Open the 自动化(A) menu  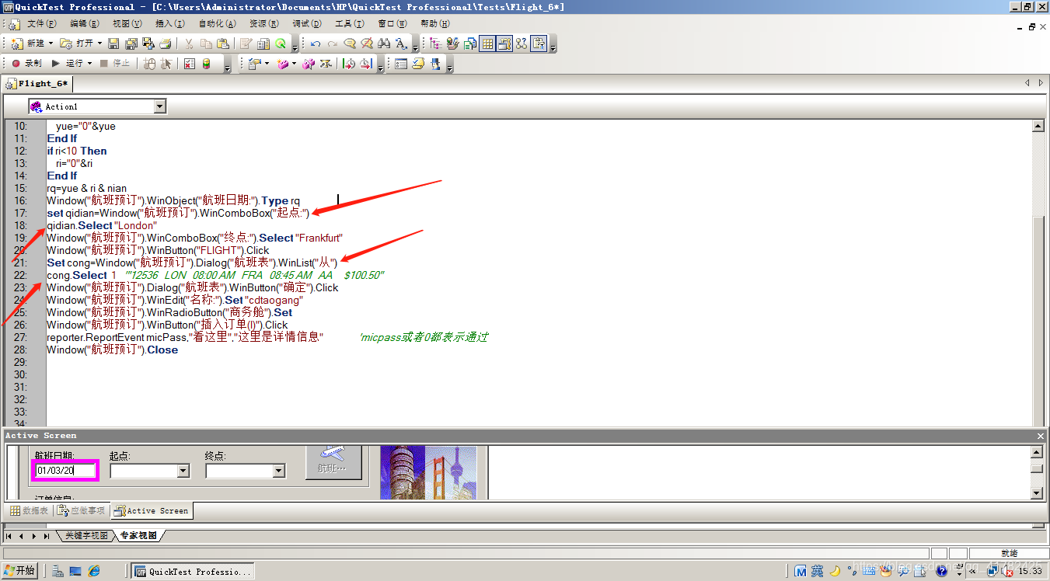pos(218,24)
